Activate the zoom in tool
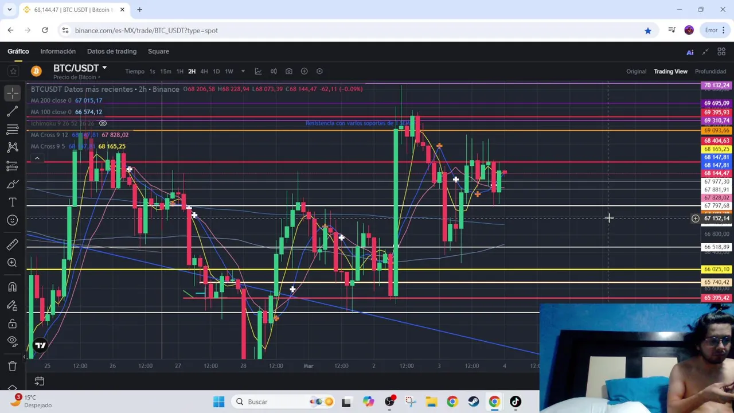This screenshot has height=413, width=734. point(13,263)
